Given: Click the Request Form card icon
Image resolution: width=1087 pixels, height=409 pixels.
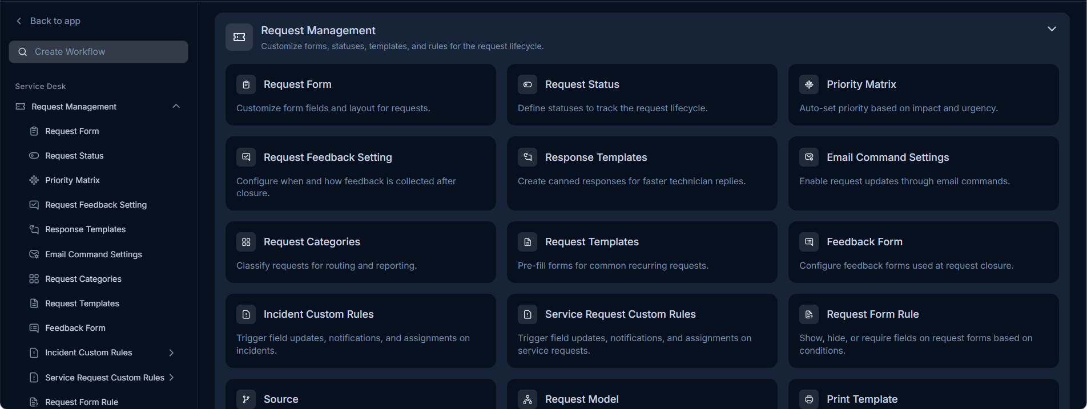Looking at the screenshot, I should (246, 84).
